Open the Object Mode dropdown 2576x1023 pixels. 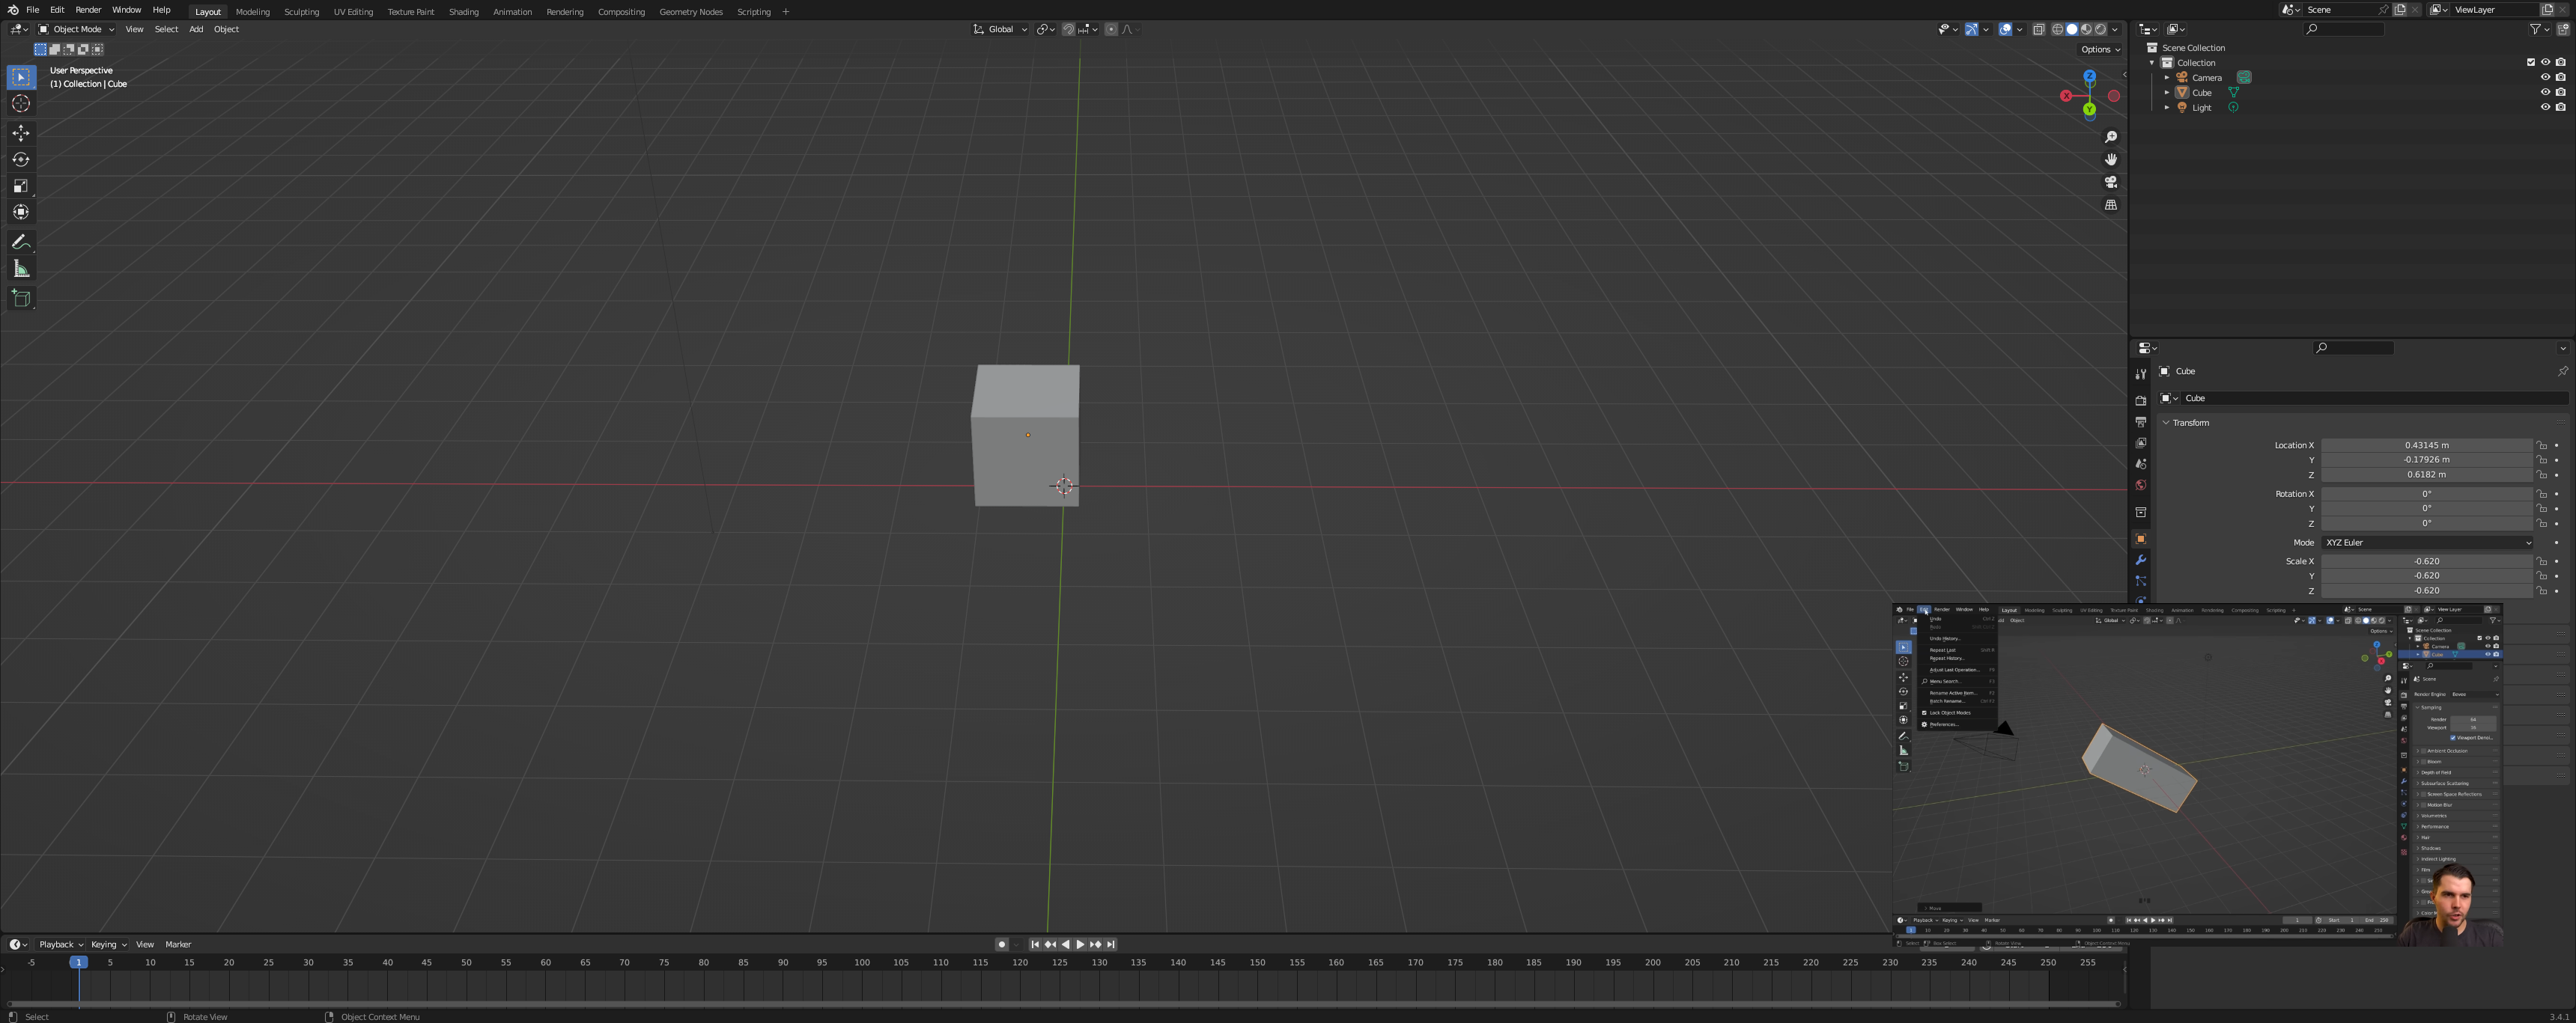pos(77,28)
